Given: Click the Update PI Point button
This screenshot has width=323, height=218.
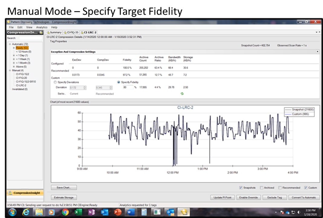Looking at the screenshot, I should 223,197.
